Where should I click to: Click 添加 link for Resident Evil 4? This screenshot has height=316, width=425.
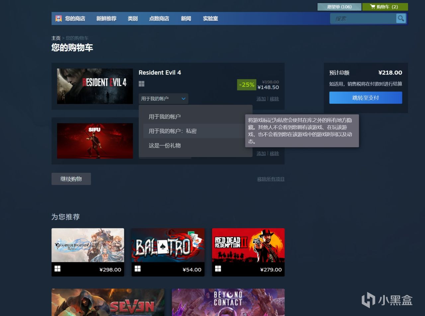click(261, 99)
